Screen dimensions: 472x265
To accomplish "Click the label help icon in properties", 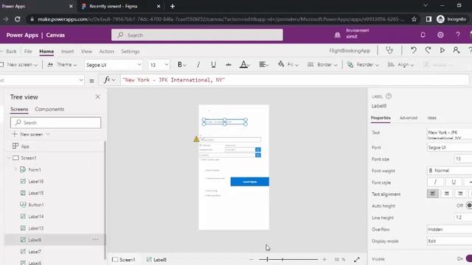I will coord(389,96).
